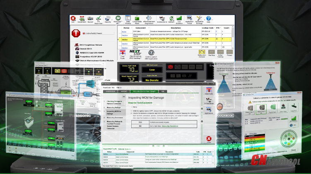Open the Reports printer icon
The image size is (311, 174).
[108, 19]
